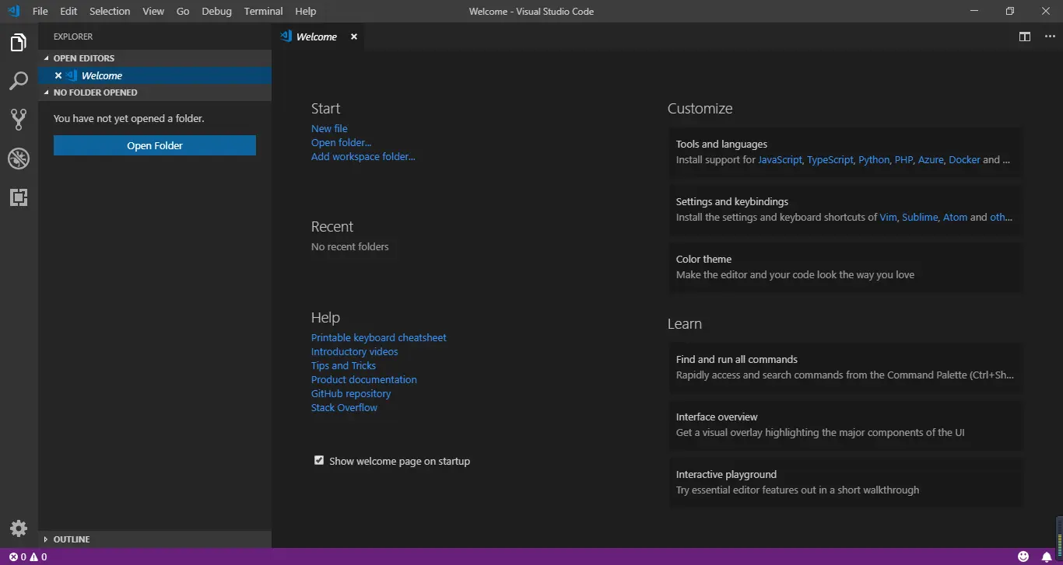Open the Source Control view icon
Viewport: 1063px width, 565px height.
click(19, 119)
